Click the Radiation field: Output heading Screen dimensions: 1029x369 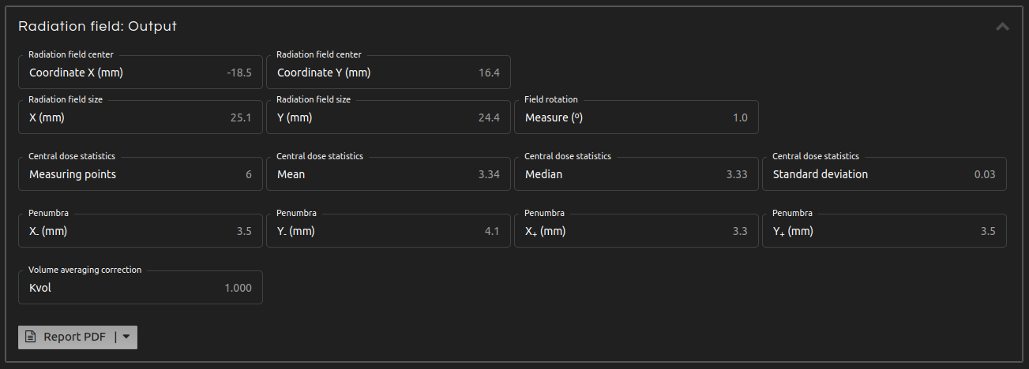[97, 27]
